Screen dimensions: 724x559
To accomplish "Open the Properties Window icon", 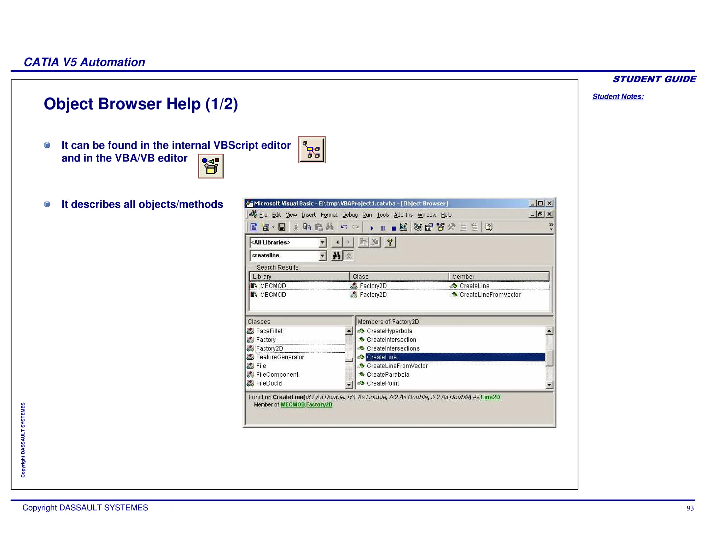I will (x=429, y=227).
